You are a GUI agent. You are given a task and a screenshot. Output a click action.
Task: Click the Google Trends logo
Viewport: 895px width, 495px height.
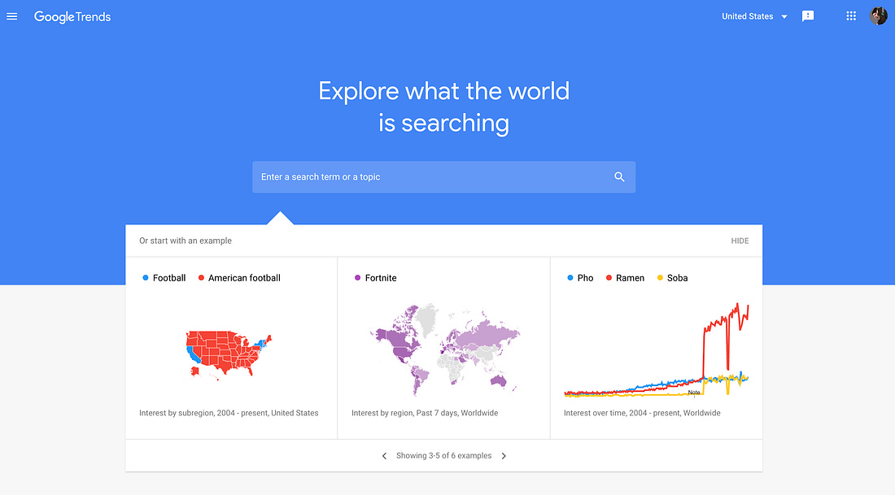point(72,17)
